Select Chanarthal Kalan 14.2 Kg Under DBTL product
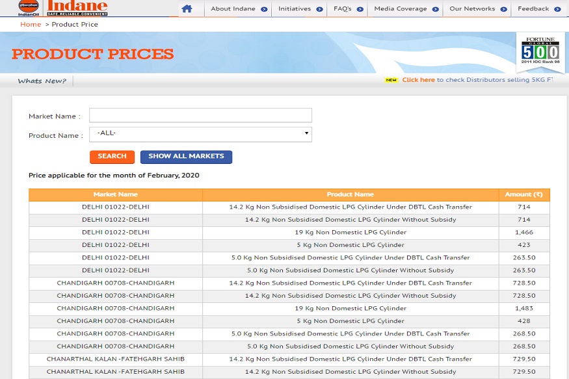 pos(351,359)
